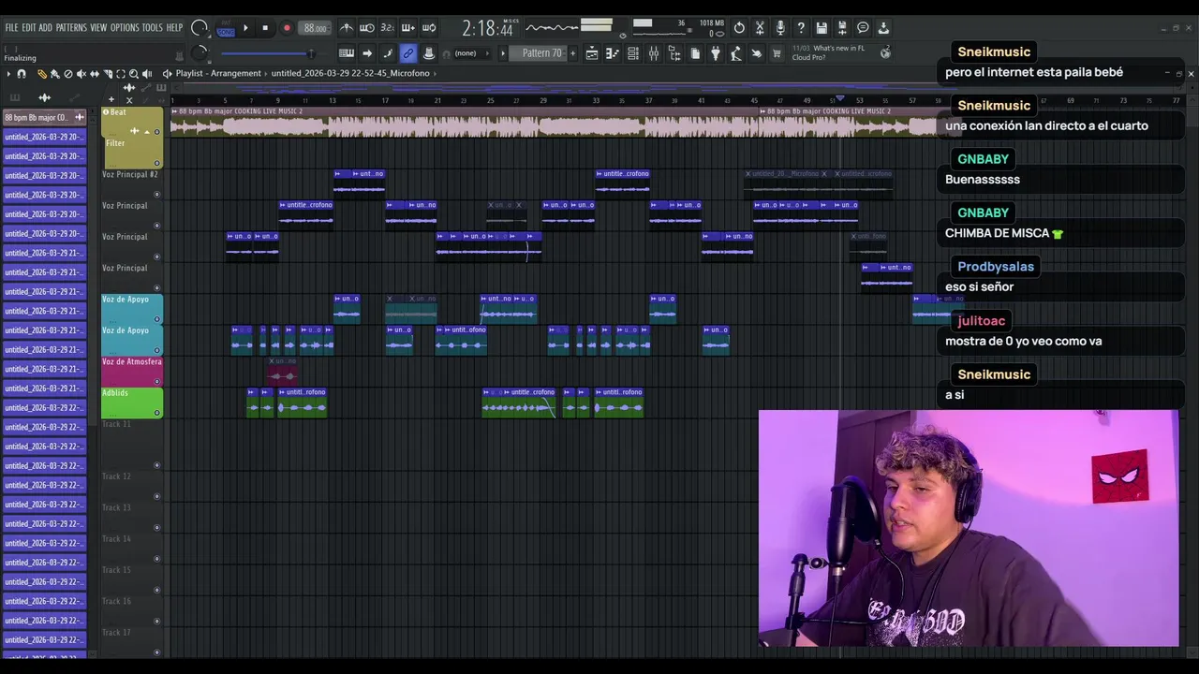Open the Piano roll view icon
The image size is (1199, 674).
[x=611, y=53]
